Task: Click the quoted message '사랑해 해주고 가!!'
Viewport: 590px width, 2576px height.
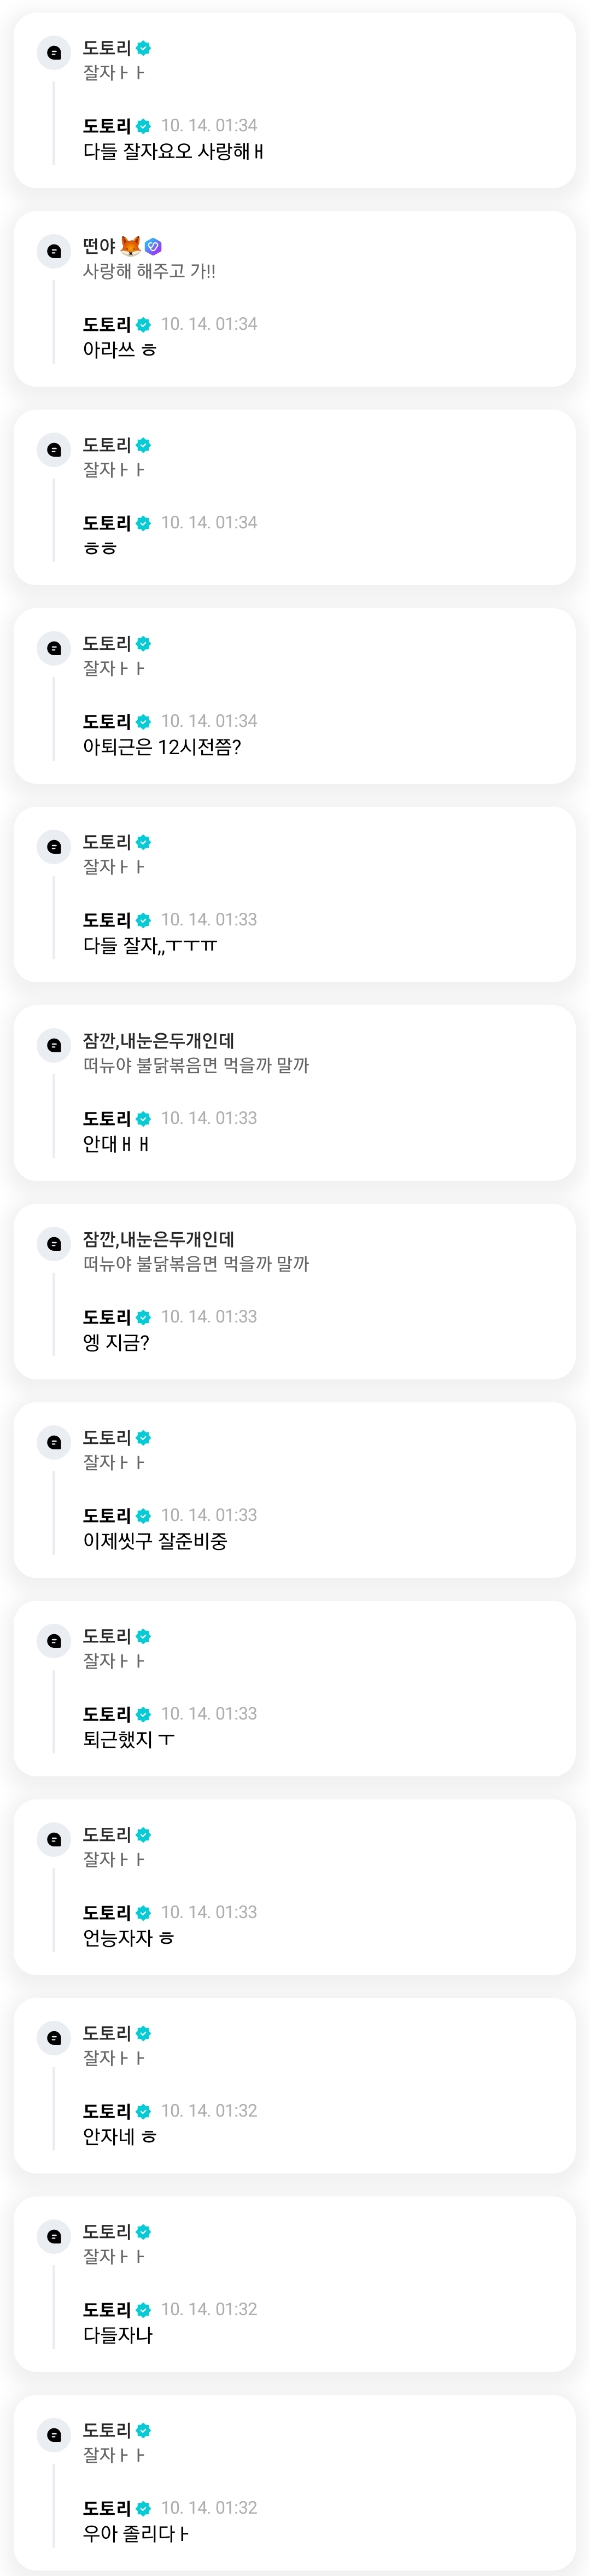Action: pyautogui.click(x=149, y=271)
